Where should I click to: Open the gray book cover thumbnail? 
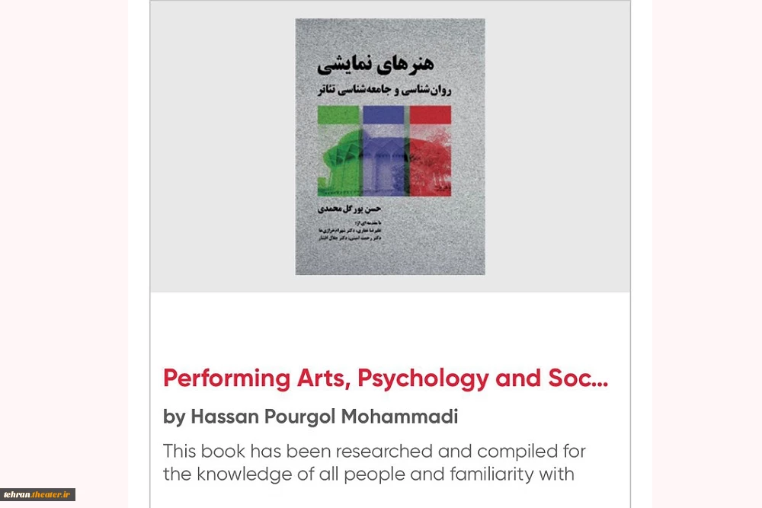tap(390, 147)
